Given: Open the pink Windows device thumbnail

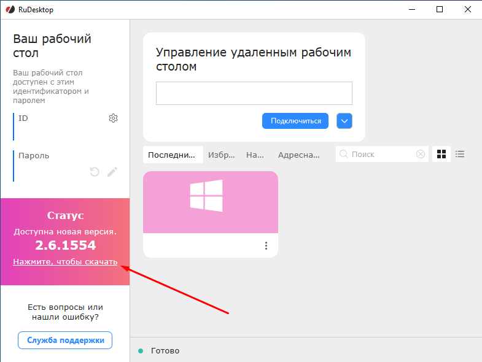Looking at the screenshot, I should (x=210, y=202).
